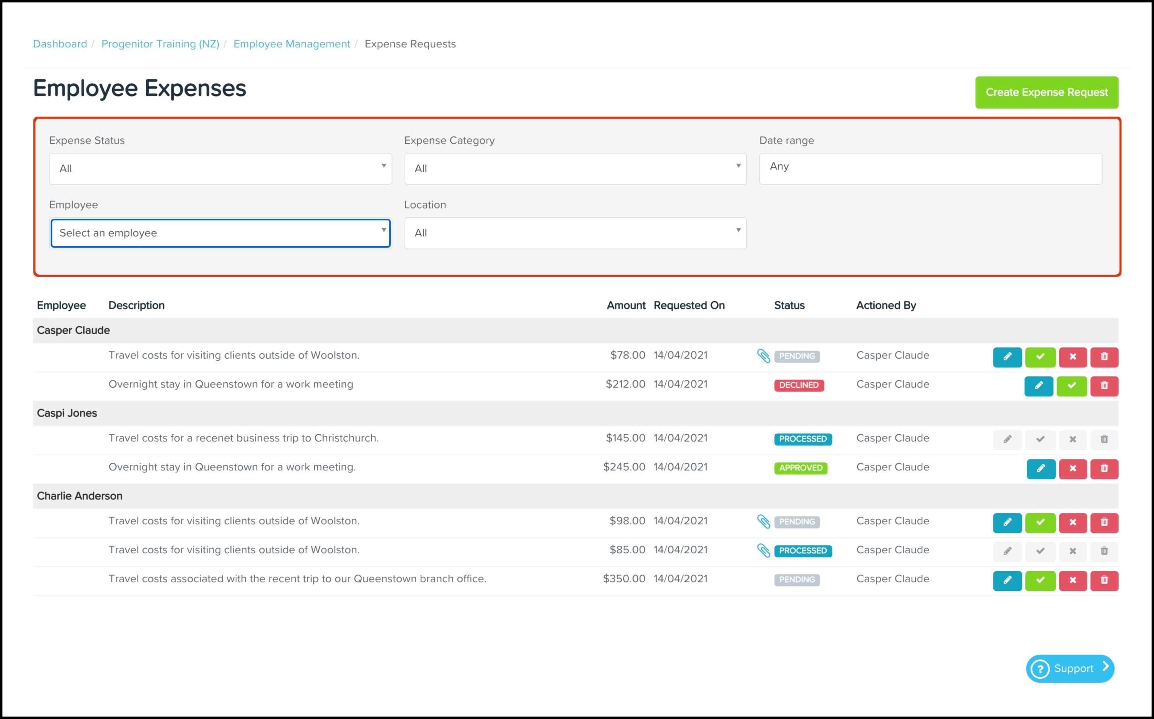This screenshot has width=1154, height=719.
Task: Open attachment paperclip on $85.00 processed expense
Action: pos(763,550)
